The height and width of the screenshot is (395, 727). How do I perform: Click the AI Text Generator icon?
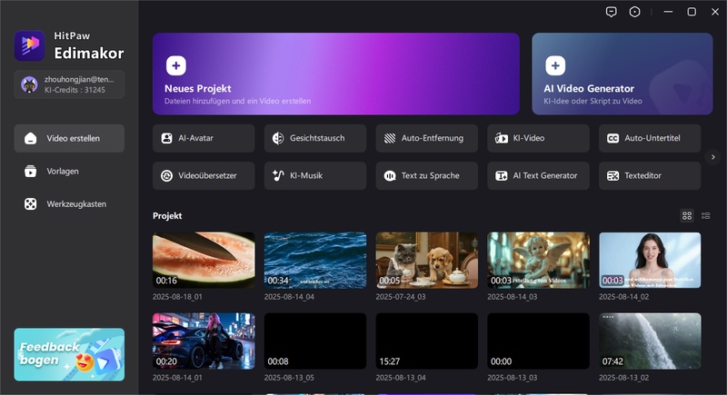click(x=502, y=175)
